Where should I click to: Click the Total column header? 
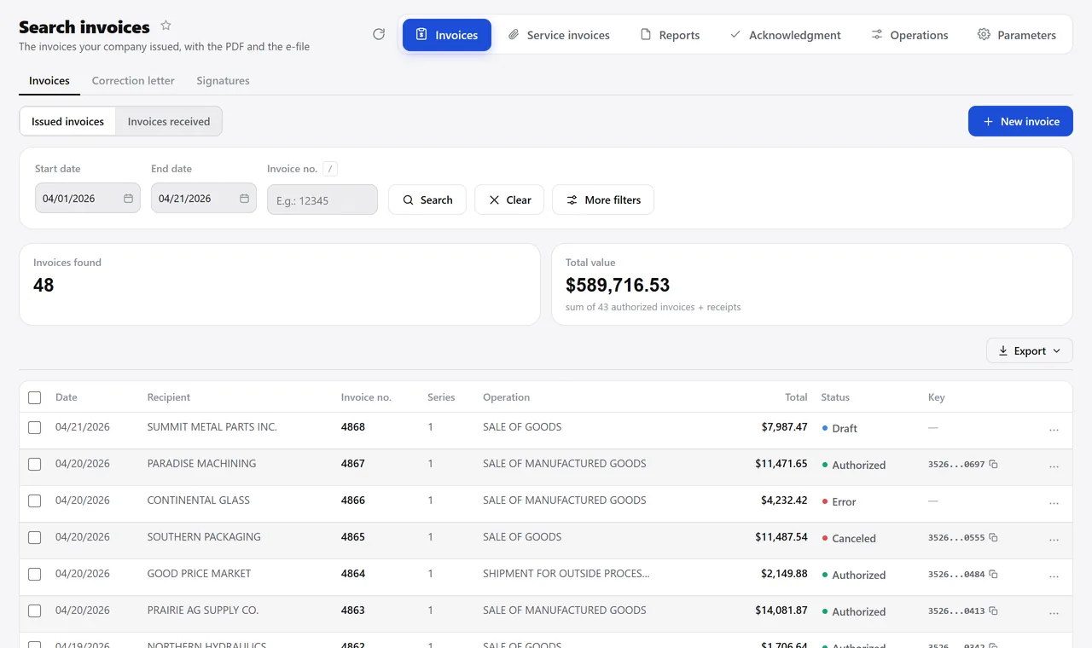(x=796, y=397)
